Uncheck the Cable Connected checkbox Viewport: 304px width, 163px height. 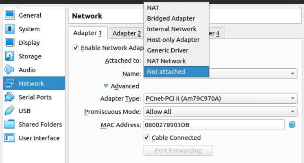coord(147,138)
